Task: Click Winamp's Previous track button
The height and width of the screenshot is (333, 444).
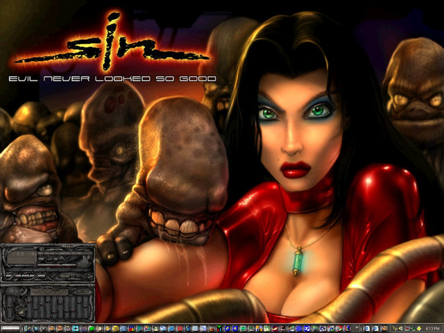Action: (x=8, y=275)
